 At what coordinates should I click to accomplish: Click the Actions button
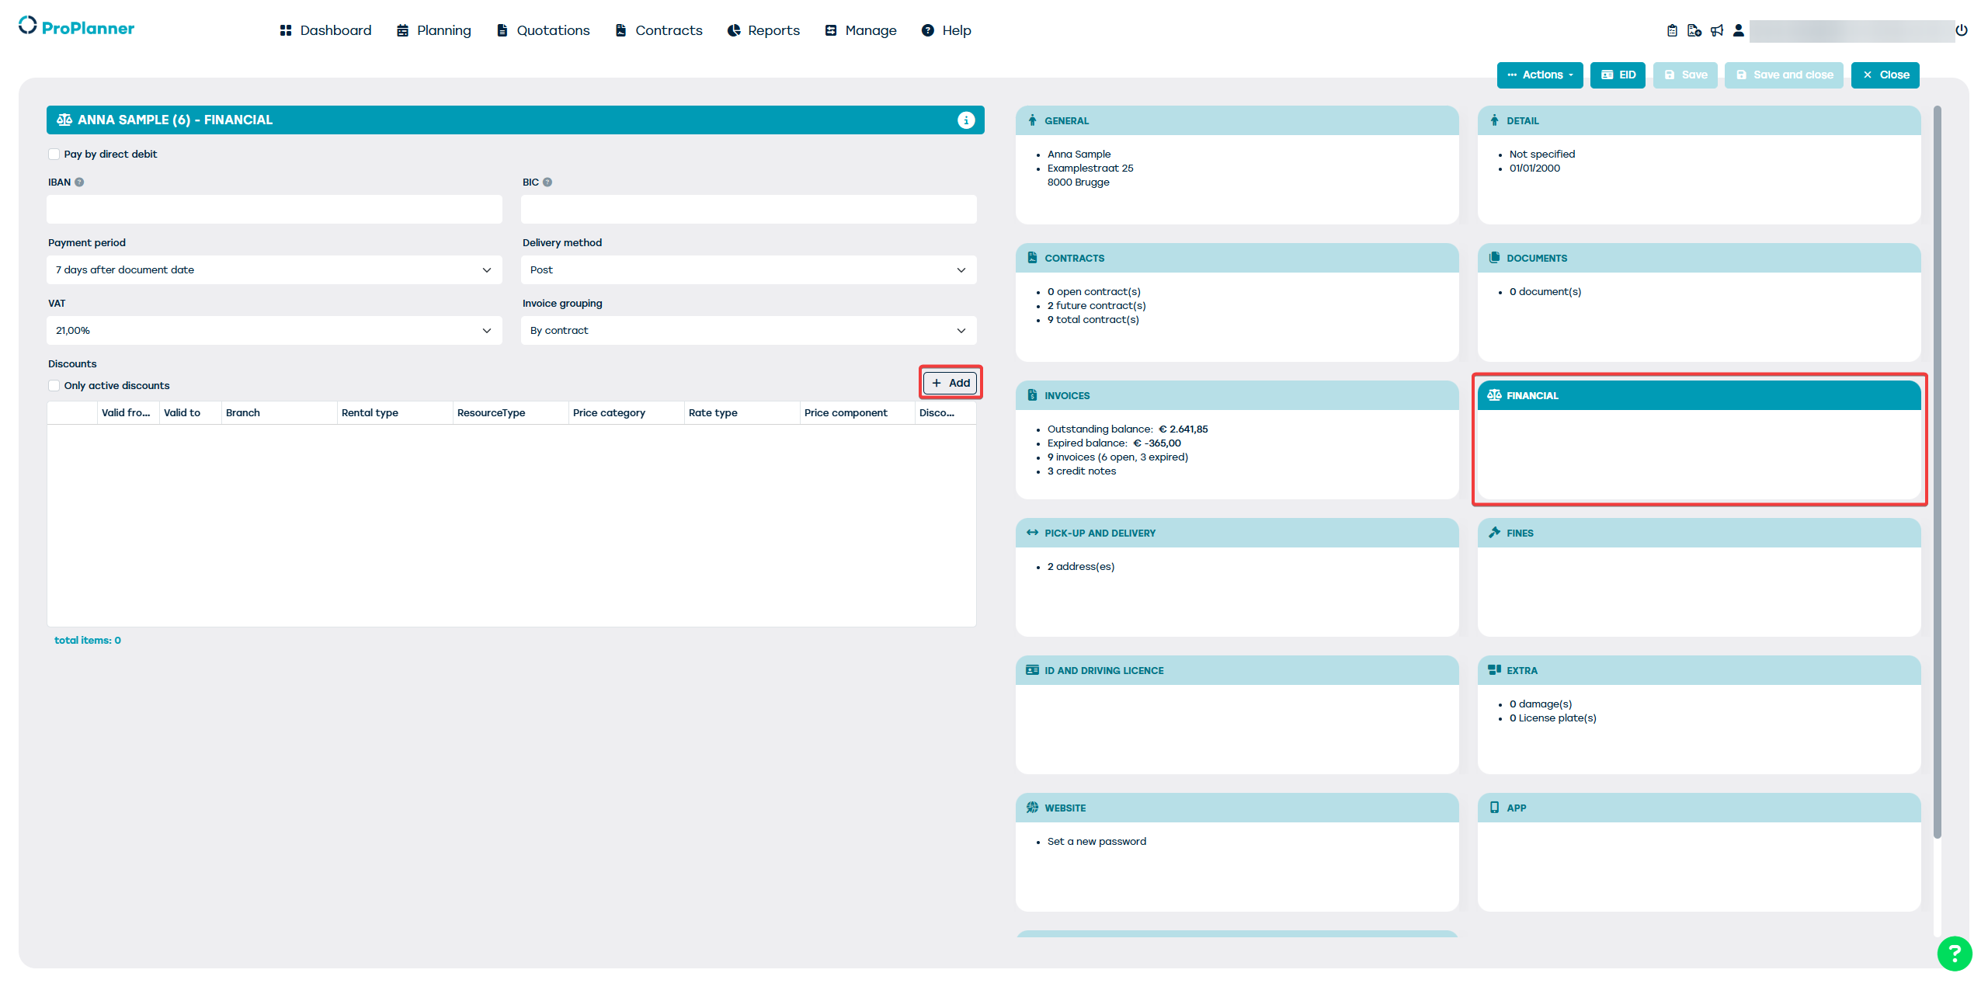point(1539,75)
